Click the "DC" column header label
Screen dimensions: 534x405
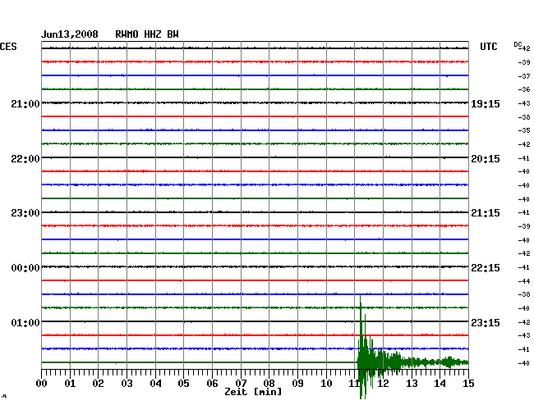click(x=518, y=44)
